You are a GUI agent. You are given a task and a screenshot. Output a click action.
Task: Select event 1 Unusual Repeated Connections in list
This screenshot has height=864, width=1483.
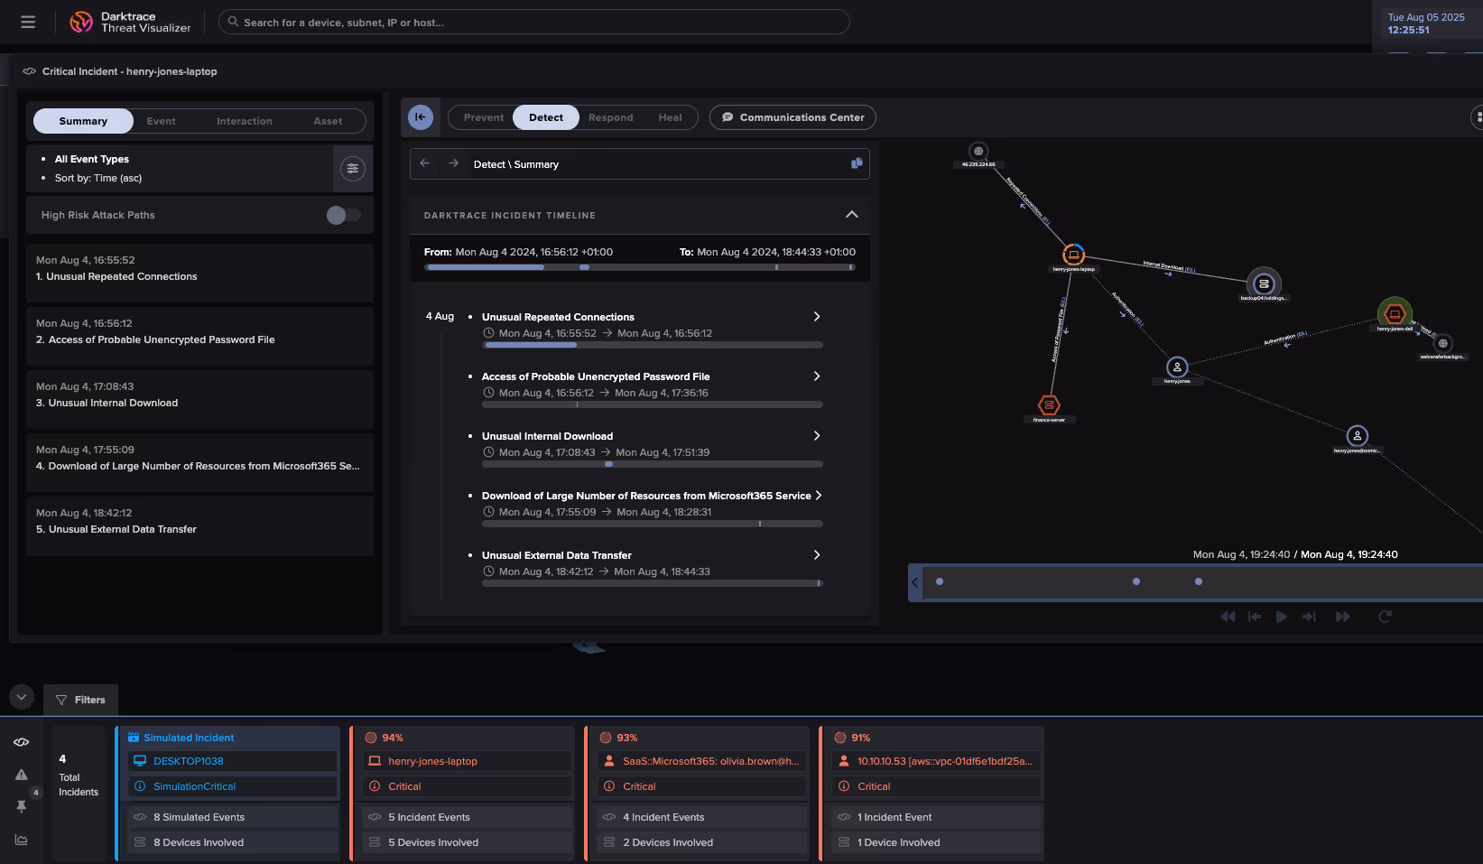click(199, 273)
